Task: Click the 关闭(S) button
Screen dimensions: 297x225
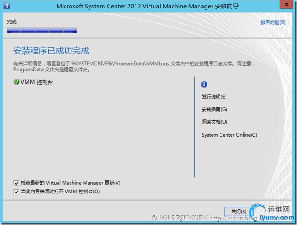Action: (239, 212)
